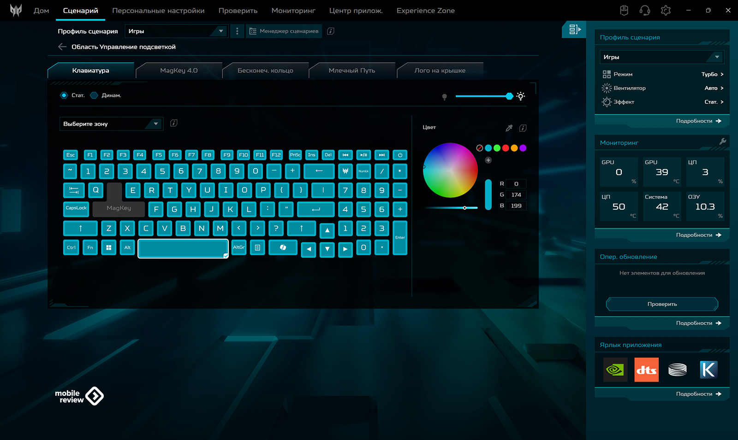Open the NVIDIA app shortcut
Image resolution: width=738 pixels, height=440 pixels.
point(615,370)
